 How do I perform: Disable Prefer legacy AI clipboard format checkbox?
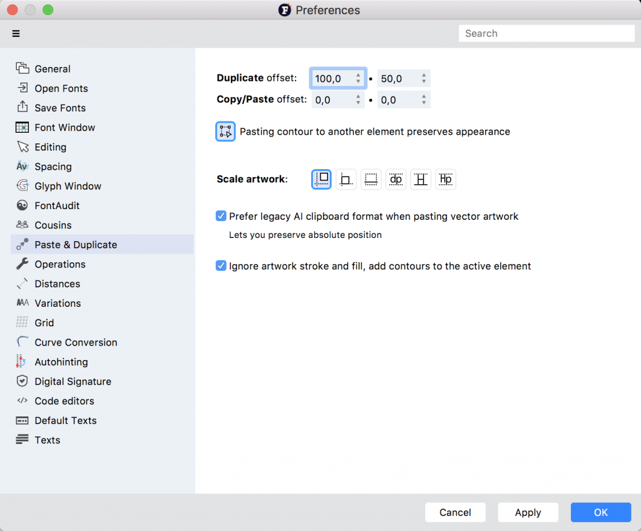(x=221, y=216)
